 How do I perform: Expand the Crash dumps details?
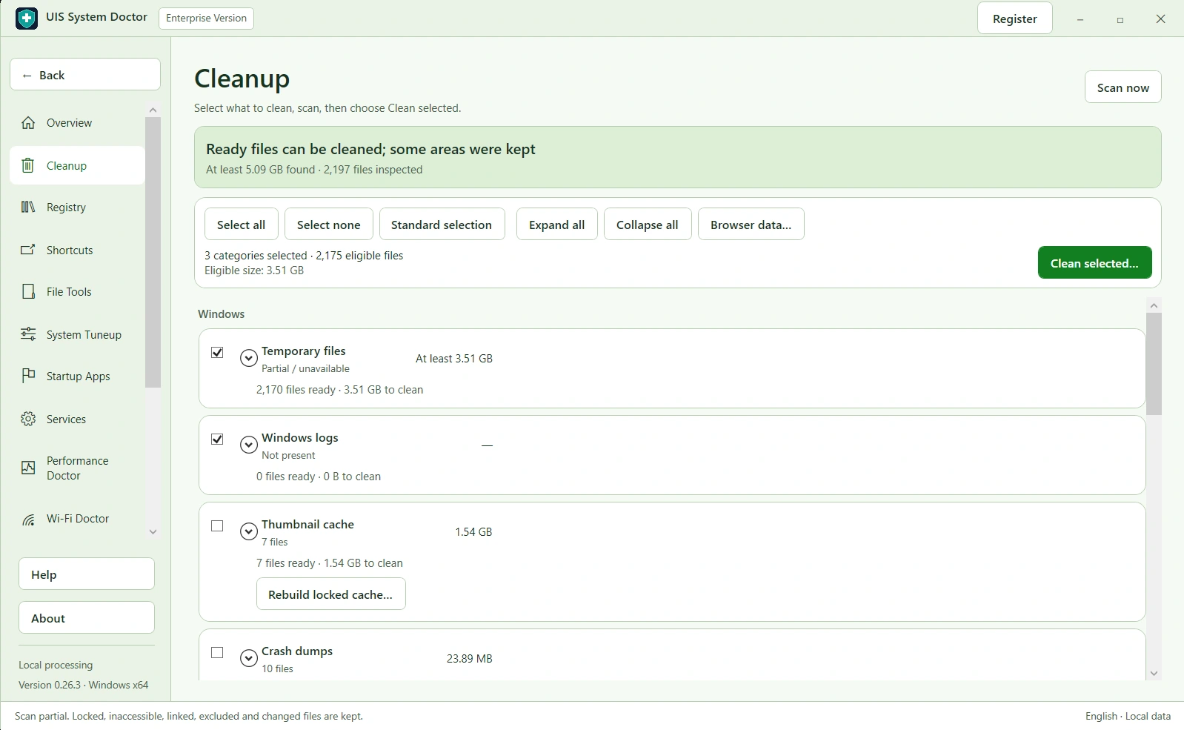coord(249,658)
